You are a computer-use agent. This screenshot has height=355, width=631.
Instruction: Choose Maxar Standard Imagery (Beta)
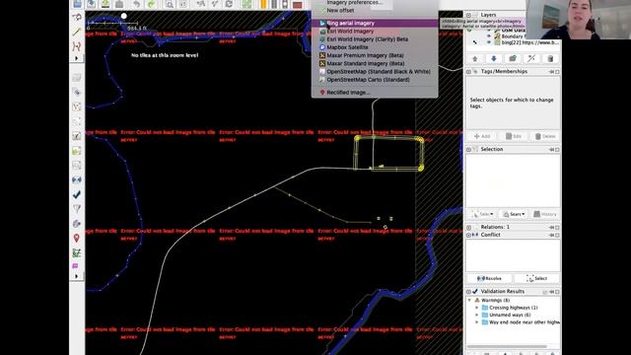pos(375,63)
